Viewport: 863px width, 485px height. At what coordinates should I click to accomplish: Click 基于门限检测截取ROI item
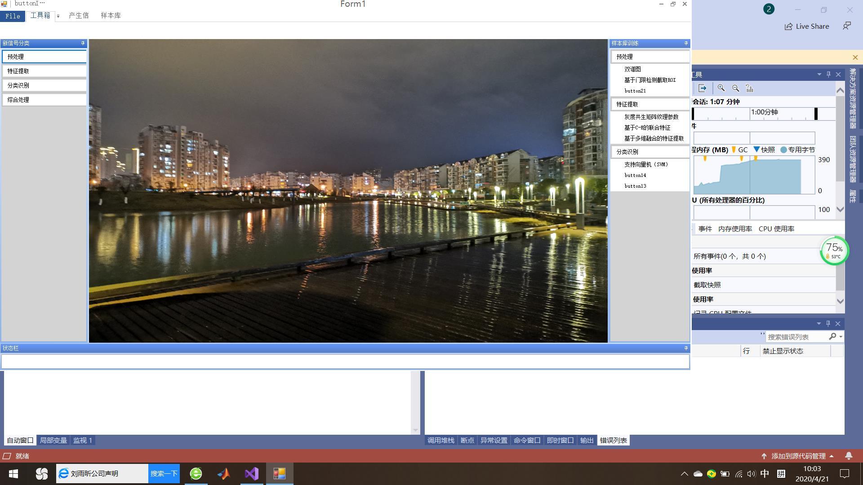(650, 80)
